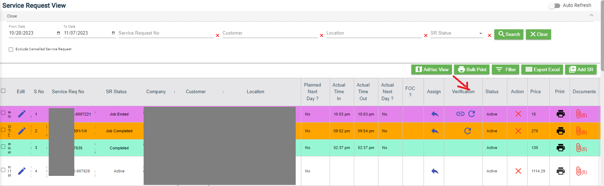
Task: Check Exclude Cancelled Service Request box
Action: point(11,50)
